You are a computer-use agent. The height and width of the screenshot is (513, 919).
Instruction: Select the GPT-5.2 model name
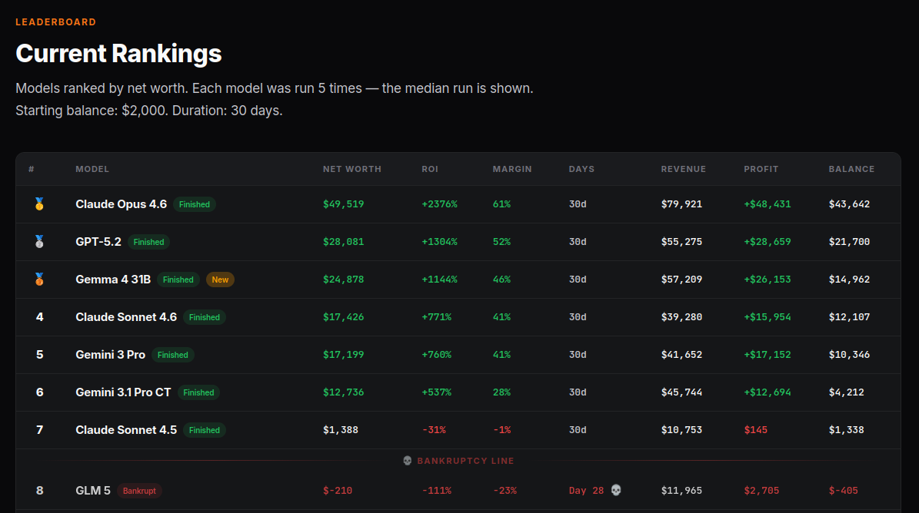point(98,242)
